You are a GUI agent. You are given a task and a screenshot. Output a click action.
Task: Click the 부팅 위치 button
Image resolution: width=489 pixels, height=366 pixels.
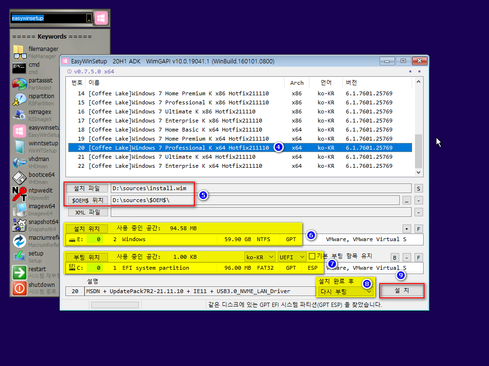coord(87,257)
